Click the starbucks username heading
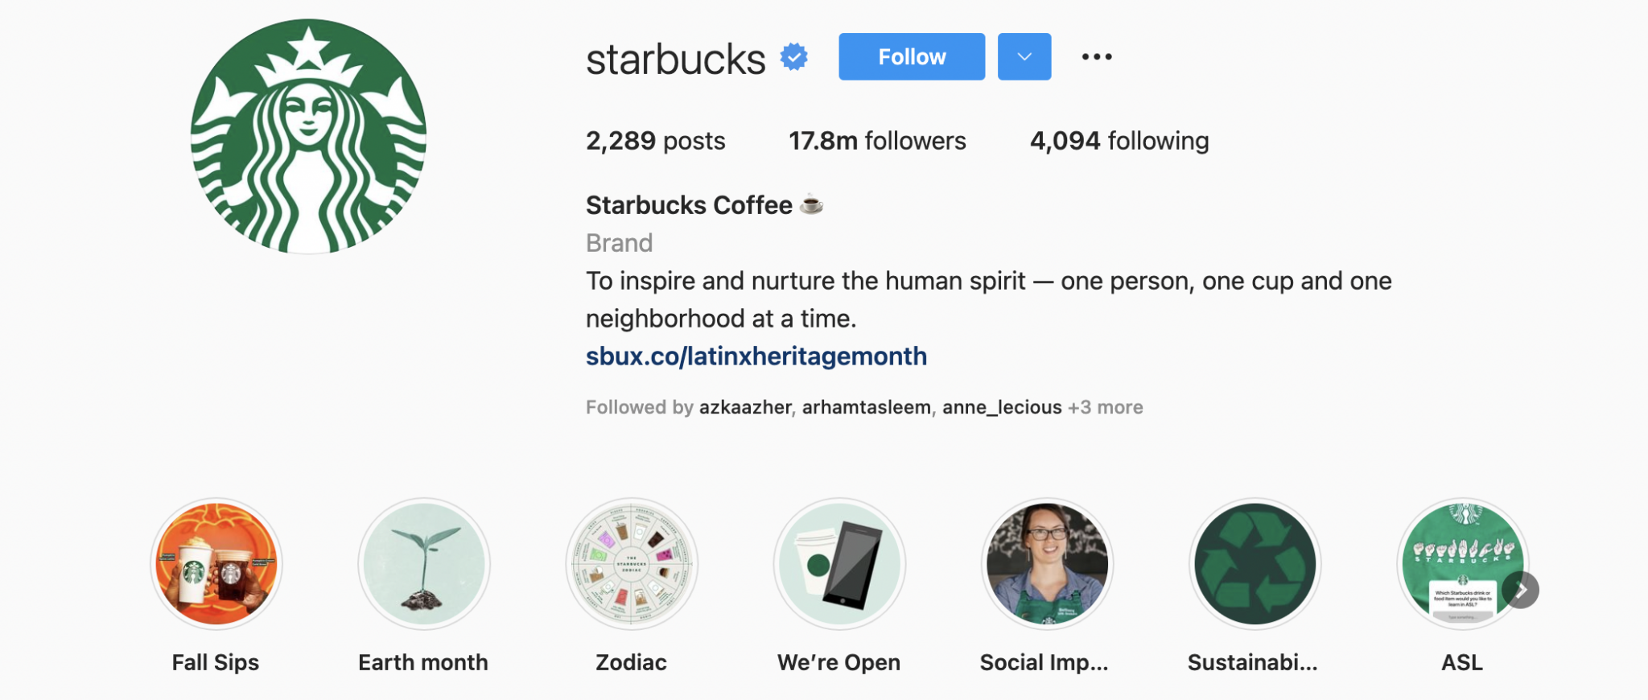 coord(676,58)
